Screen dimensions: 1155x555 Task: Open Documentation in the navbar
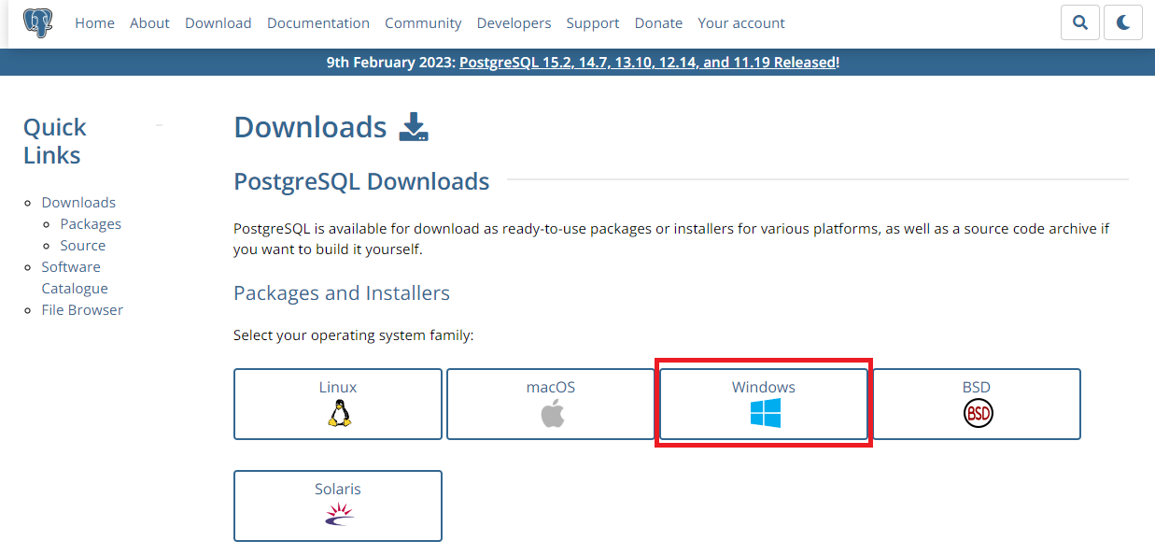(318, 22)
